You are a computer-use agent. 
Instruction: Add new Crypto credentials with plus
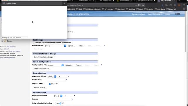point(65,96)
